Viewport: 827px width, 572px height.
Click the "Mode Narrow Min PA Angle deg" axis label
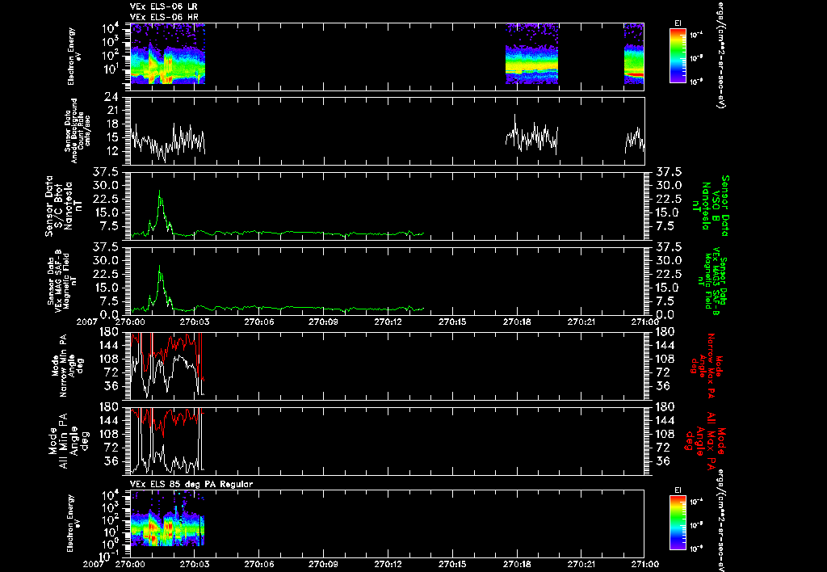[x=68, y=366]
